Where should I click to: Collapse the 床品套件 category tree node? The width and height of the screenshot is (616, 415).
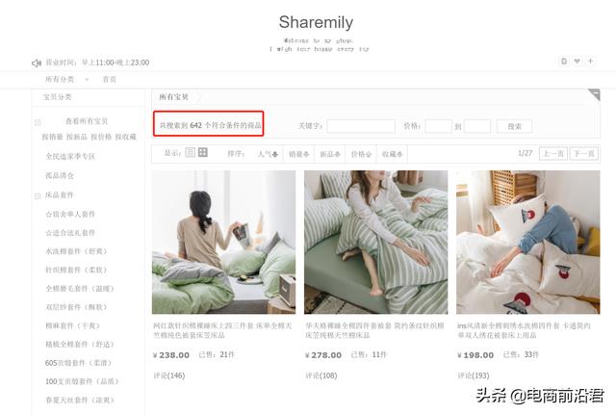(x=38, y=195)
